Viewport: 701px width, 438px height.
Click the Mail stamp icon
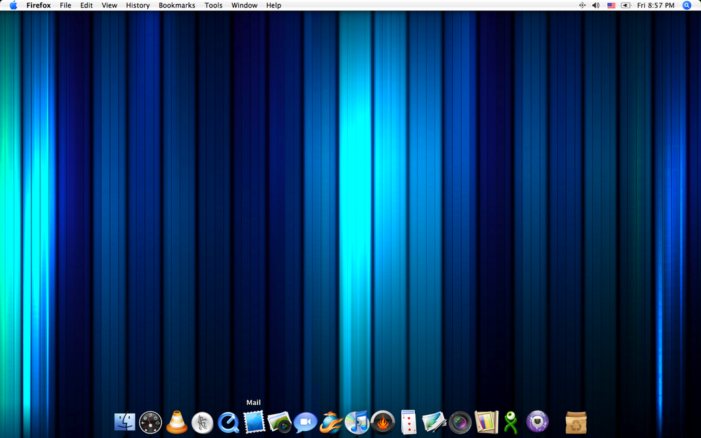[254, 422]
